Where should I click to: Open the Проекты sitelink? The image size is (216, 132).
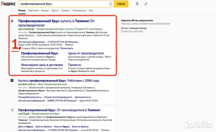pos(74,65)
